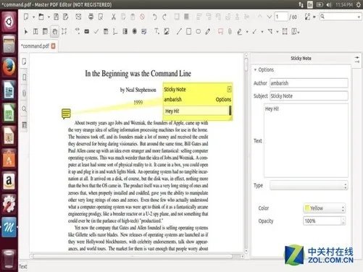Screen dimensions: 363x272
Task: Click the Hey Hi! popup text box
Action: [x=196, y=111]
